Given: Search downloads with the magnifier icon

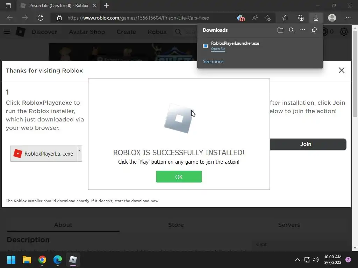Looking at the screenshot, I should pos(292,30).
